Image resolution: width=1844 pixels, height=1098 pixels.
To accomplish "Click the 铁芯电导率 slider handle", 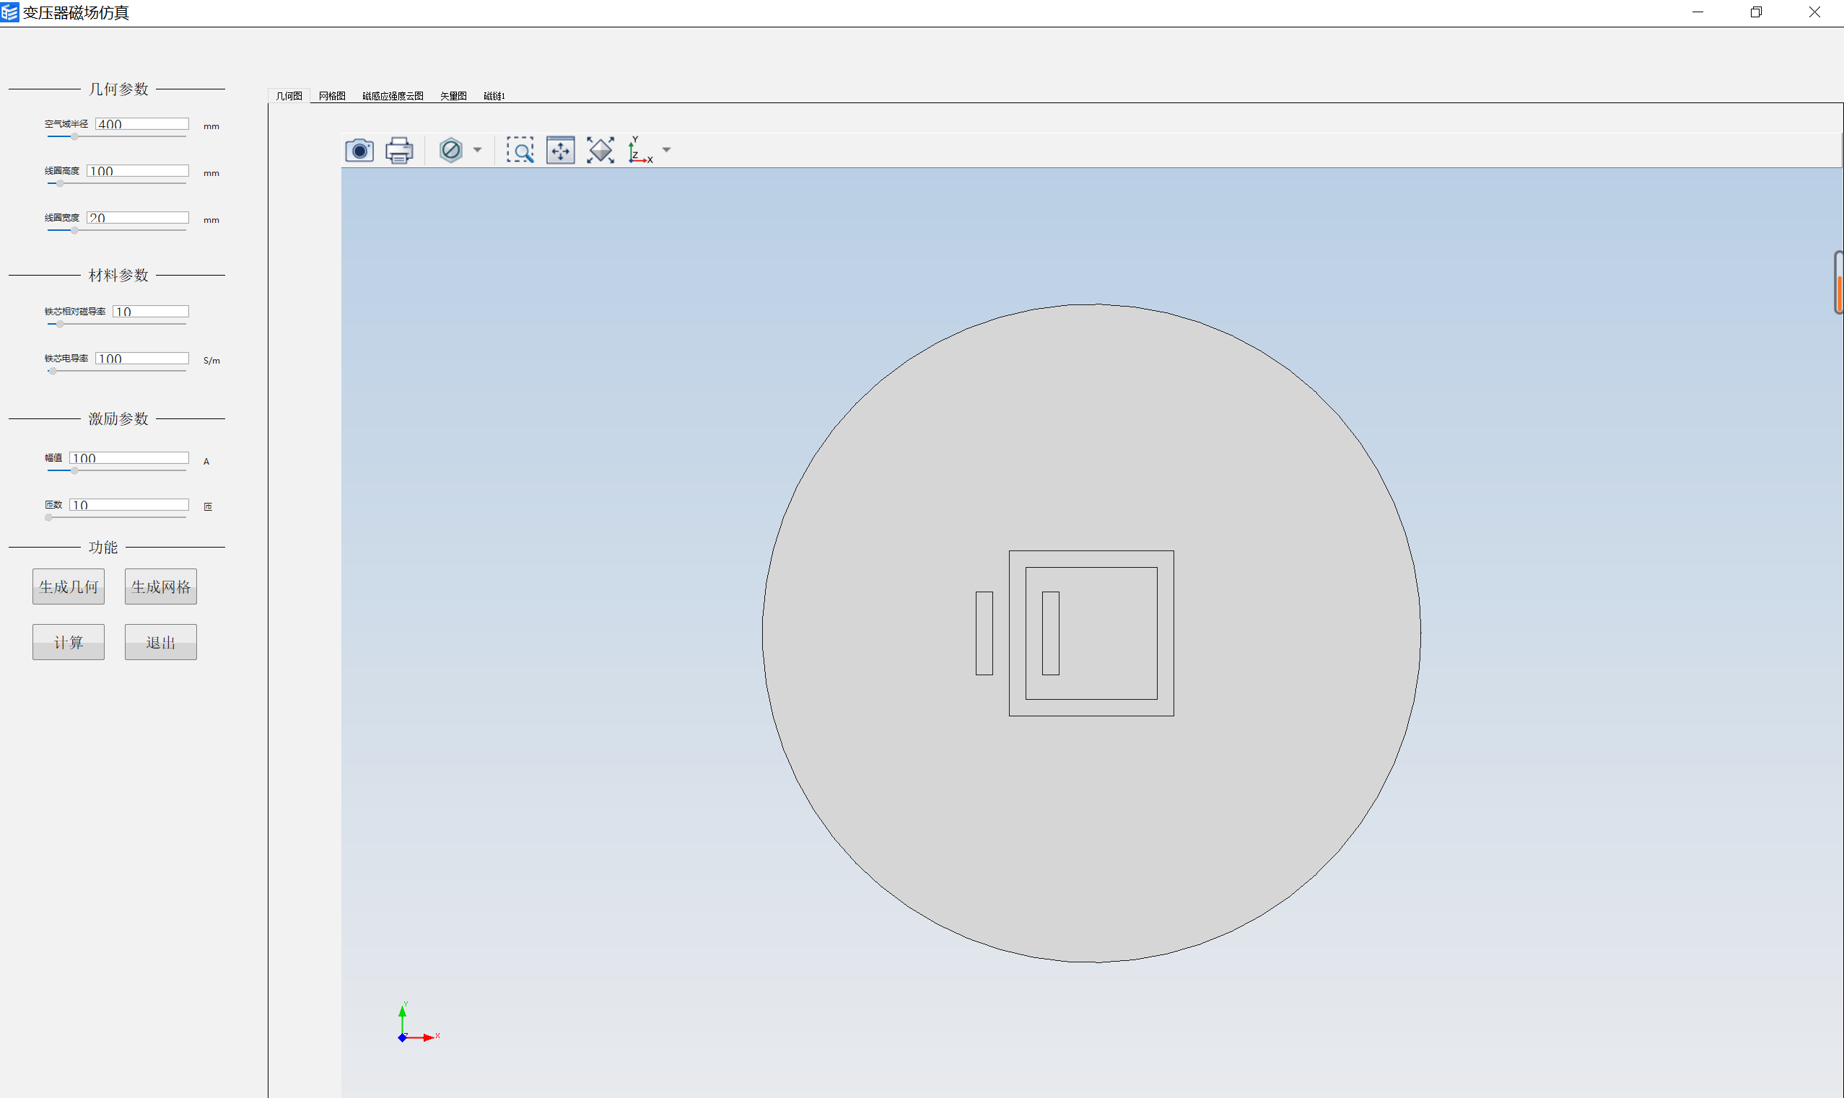I will pos(53,371).
